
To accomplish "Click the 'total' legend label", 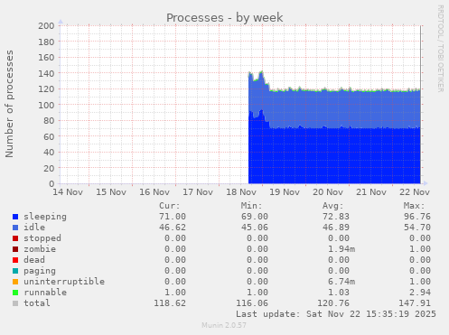I will 37,303.
